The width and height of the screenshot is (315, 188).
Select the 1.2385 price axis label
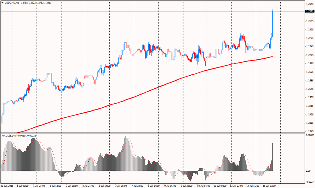(310, 123)
